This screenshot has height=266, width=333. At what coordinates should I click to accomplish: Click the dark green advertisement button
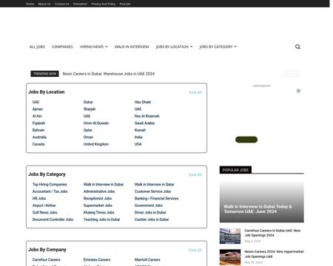click(246, 140)
